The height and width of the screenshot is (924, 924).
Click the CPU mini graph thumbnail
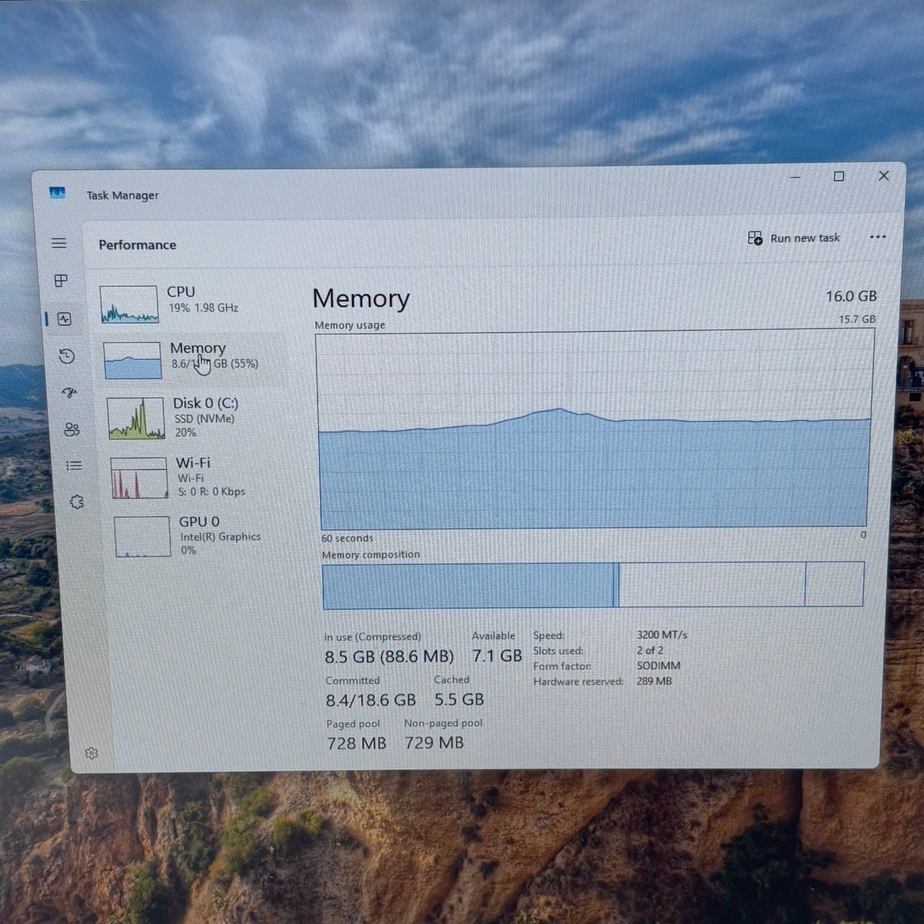pos(129,305)
